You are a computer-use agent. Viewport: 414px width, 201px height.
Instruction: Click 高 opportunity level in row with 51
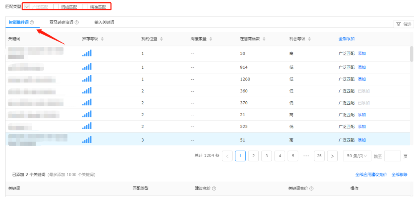[291, 140]
